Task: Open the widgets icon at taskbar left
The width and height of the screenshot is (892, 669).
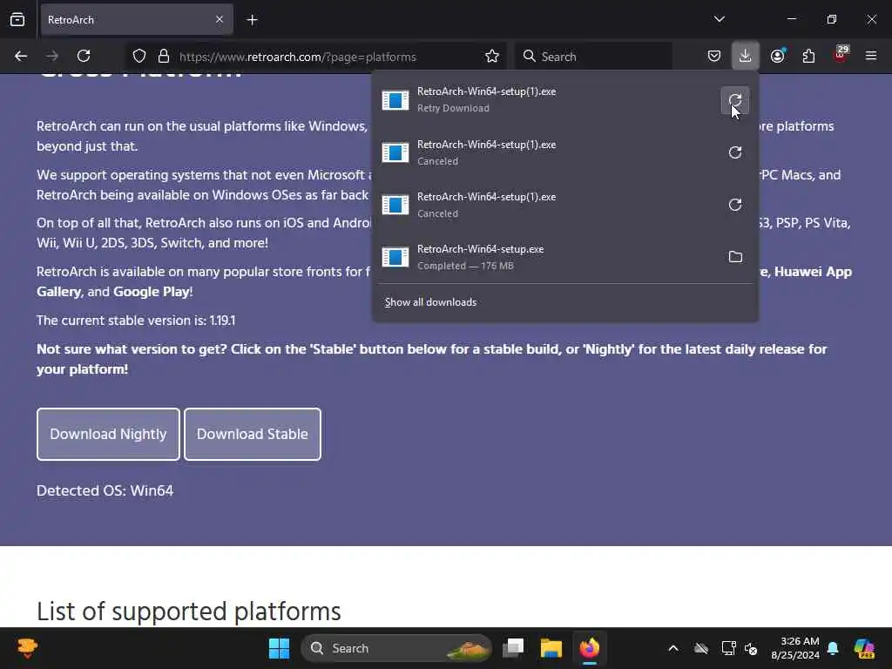Action: tap(27, 648)
